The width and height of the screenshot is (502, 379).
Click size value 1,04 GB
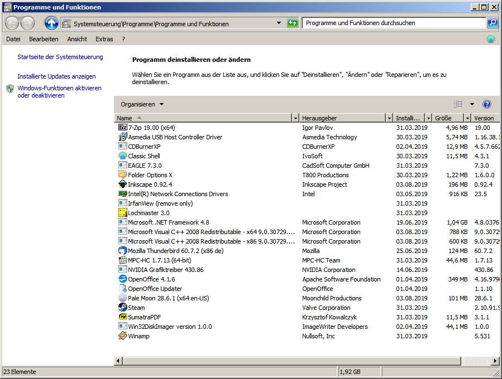click(x=457, y=222)
